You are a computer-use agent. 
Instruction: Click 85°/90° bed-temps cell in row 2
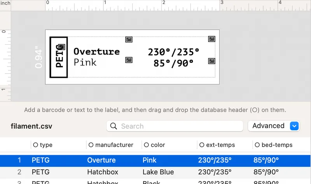266,172
